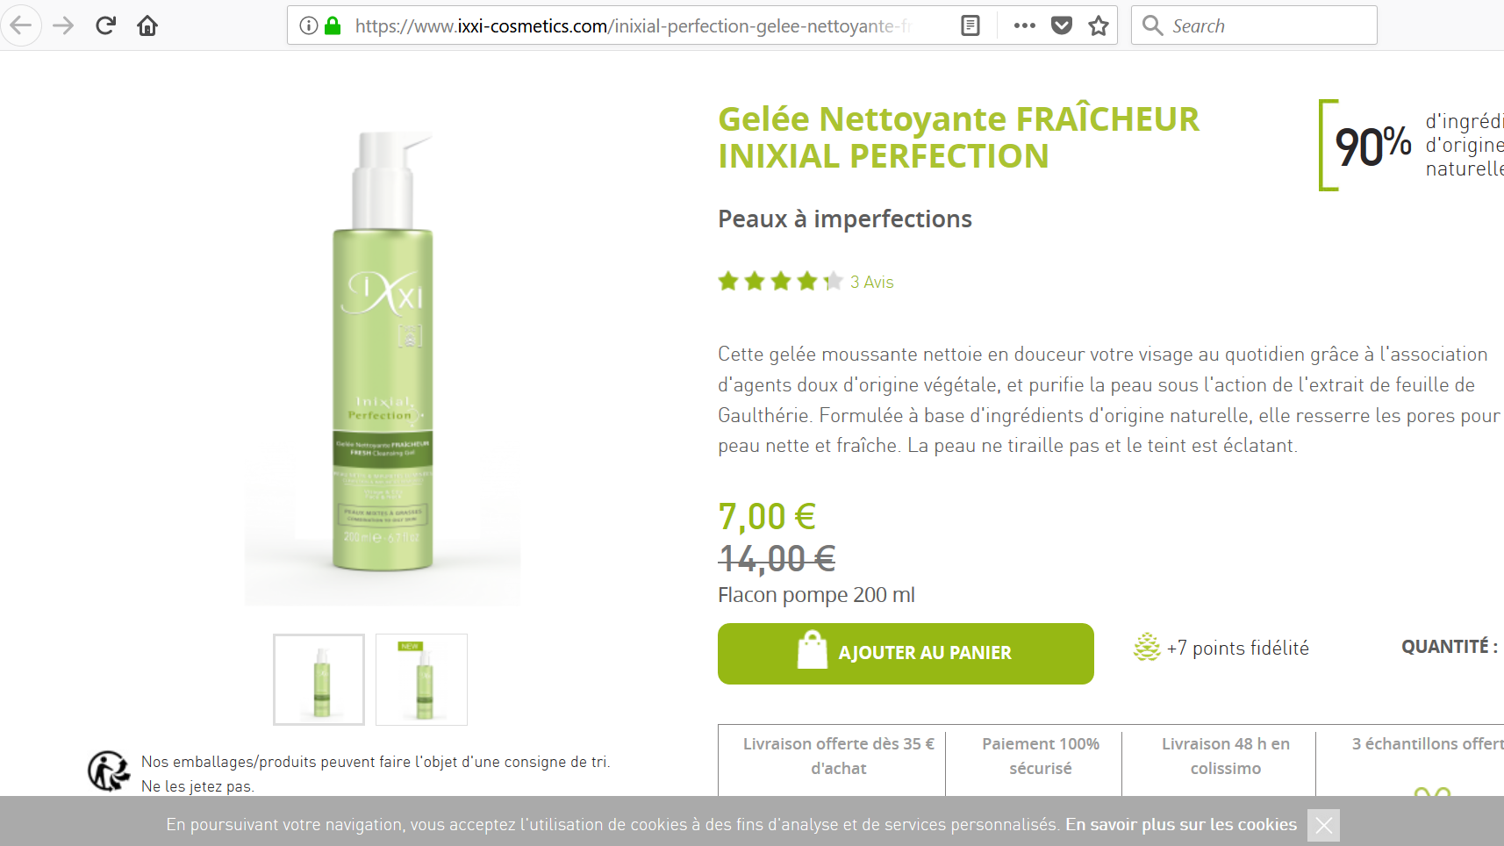Reload the current page
Image resolution: width=1504 pixels, height=846 pixels.
click(x=106, y=25)
